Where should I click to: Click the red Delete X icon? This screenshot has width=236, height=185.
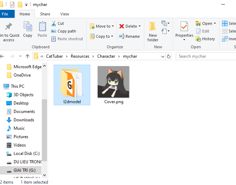click(x=121, y=26)
